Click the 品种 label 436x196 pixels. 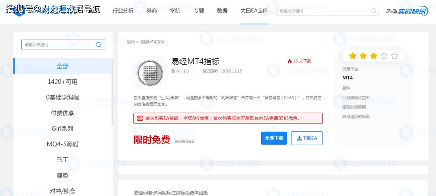[346, 88]
